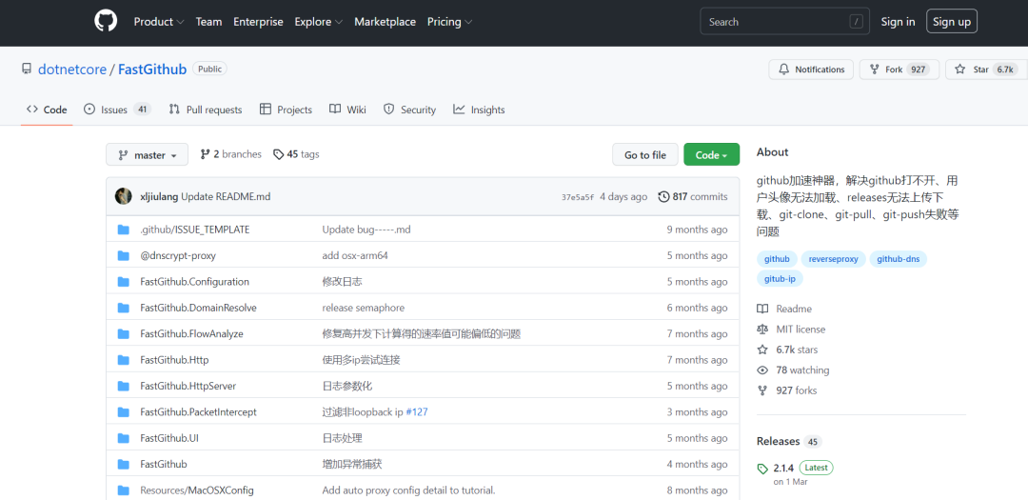1028x500 pixels.
Task: Click the GitHub Octocat logo
Action: (x=106, y=22)
